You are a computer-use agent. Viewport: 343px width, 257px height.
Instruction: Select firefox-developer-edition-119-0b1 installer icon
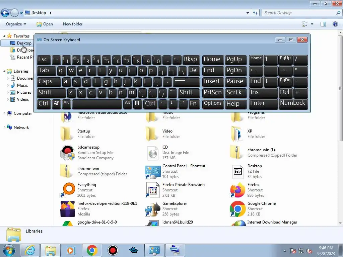pyautogui.click(x=67, y=209)
